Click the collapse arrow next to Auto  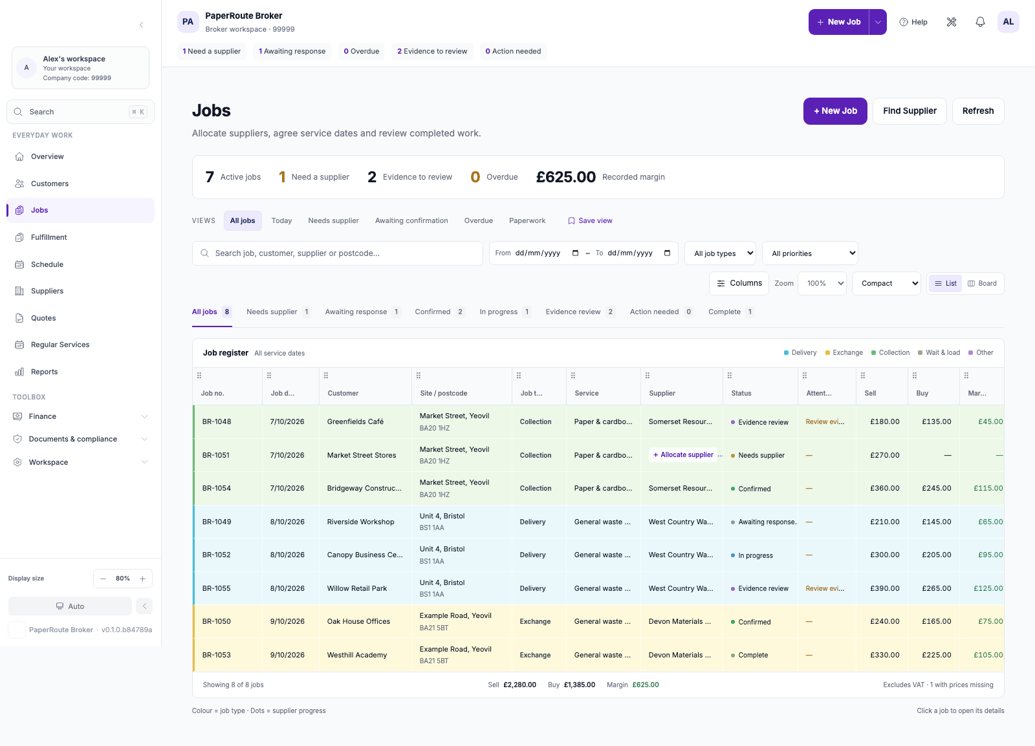[x=144, y=606]
